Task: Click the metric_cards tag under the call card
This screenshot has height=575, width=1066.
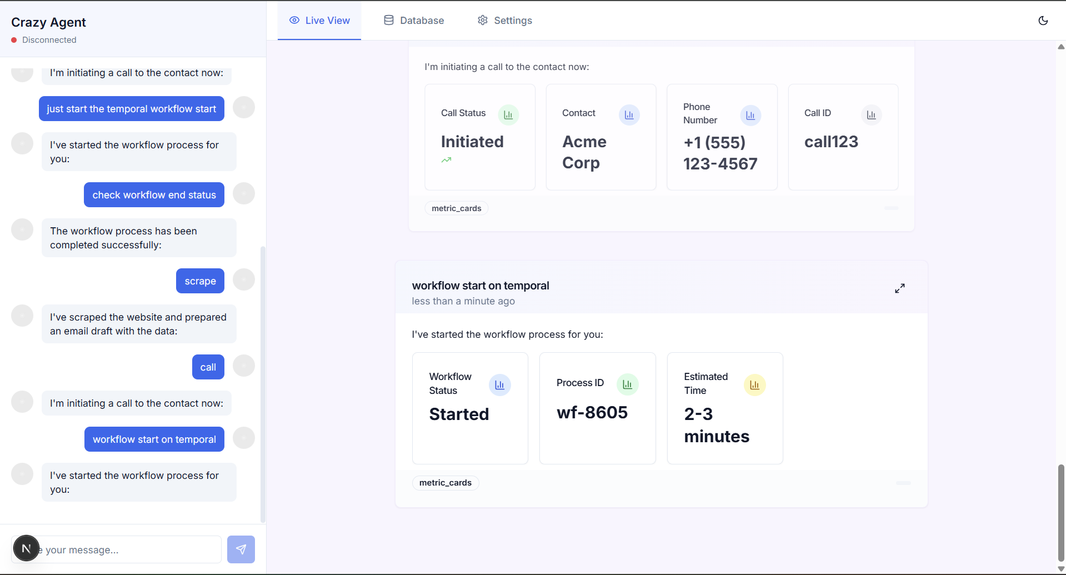Action: (457, 208)
